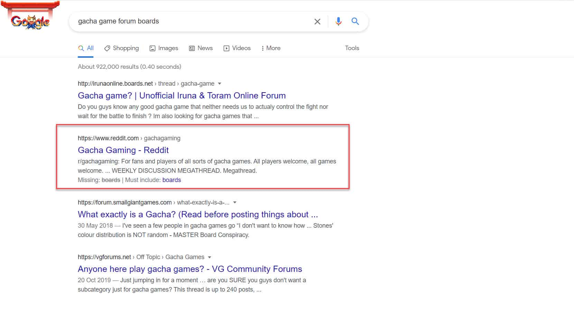The height and width of the screenshot is (313, 574).
Task: Clear the search box with X icon
Action: coord(317,21)
